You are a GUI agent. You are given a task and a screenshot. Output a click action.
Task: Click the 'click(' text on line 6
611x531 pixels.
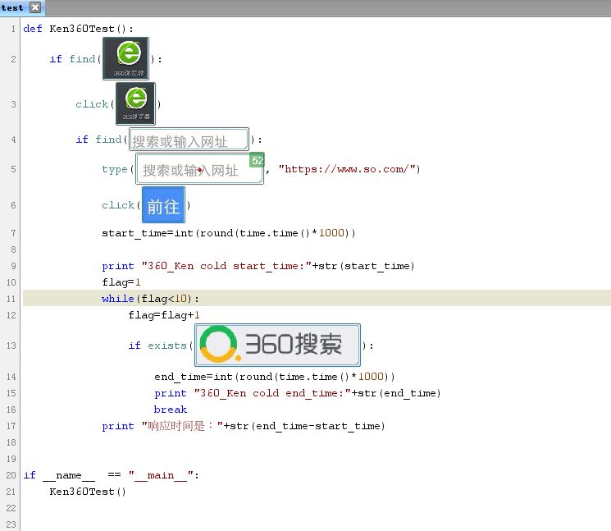pos(121,205)
